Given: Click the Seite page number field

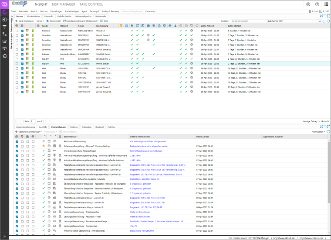Looking at the screenshot, I should pyautogui.click(x=33, y=121).
